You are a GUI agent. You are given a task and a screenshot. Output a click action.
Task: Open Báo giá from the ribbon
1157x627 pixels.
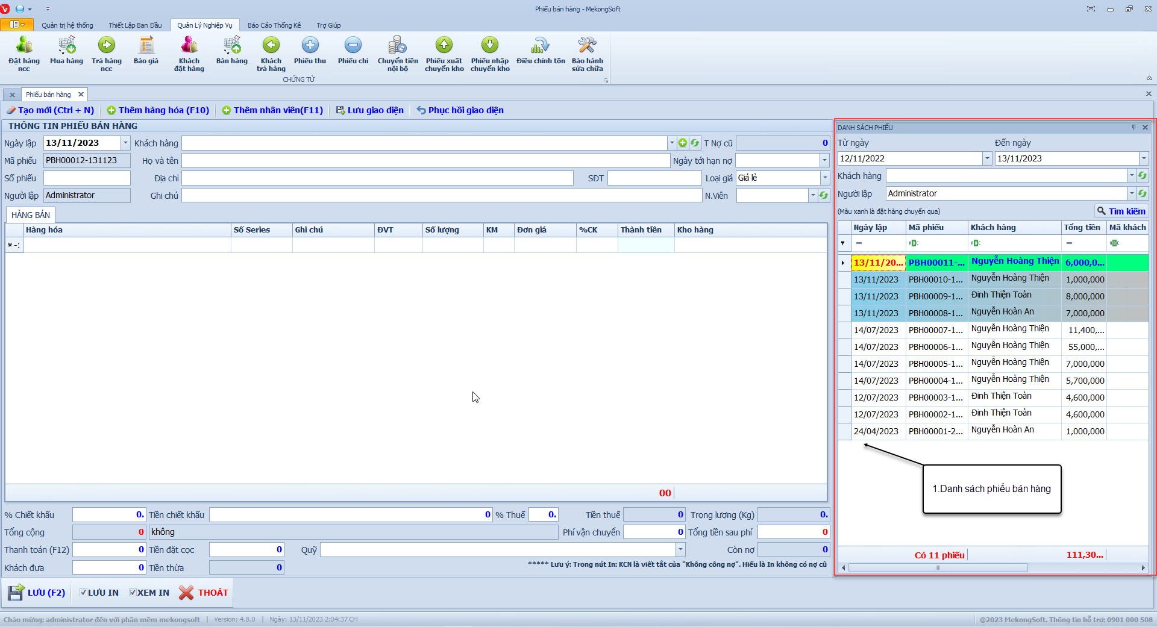pos(146,46)
